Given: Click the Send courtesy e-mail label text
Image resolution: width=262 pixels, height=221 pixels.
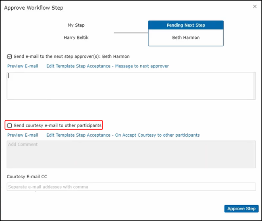Looking at the screenshot, I should 57,125.
